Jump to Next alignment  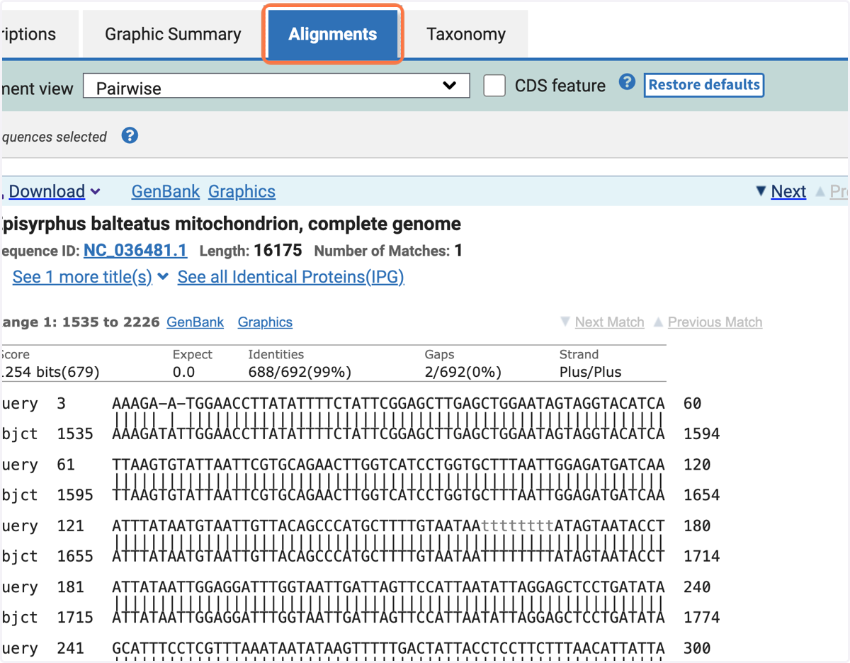coord(788,191)
